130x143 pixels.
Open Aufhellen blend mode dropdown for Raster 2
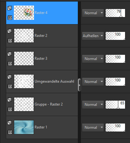point(93,36)
